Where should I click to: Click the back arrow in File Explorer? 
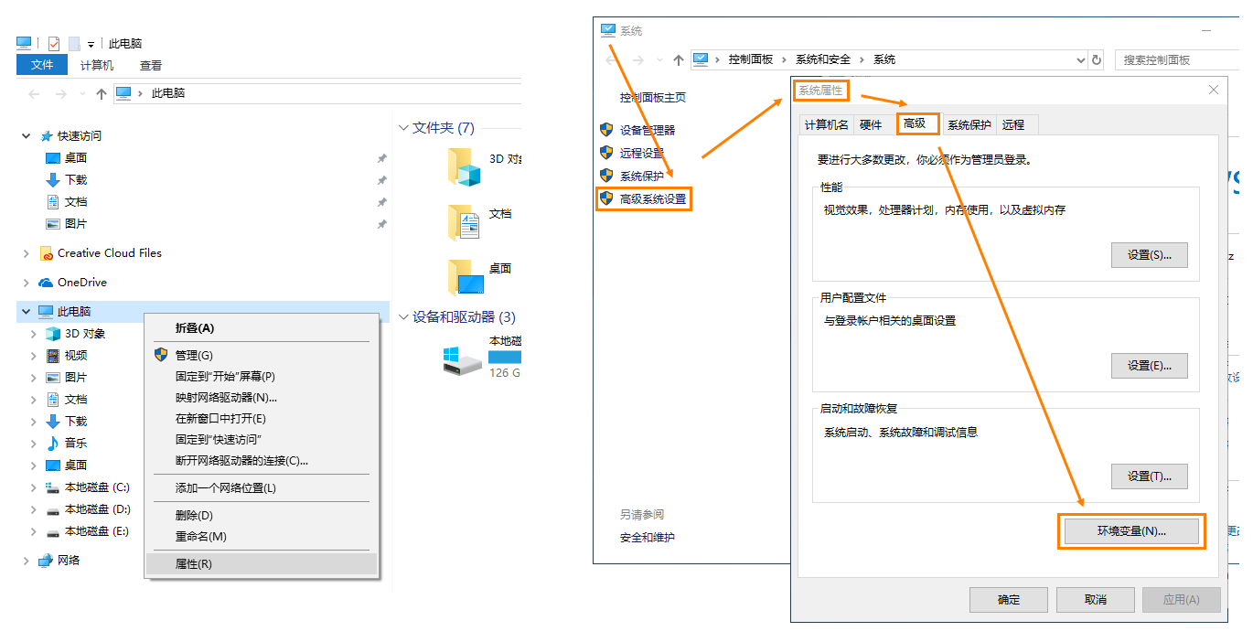click(x=34, y=92)
